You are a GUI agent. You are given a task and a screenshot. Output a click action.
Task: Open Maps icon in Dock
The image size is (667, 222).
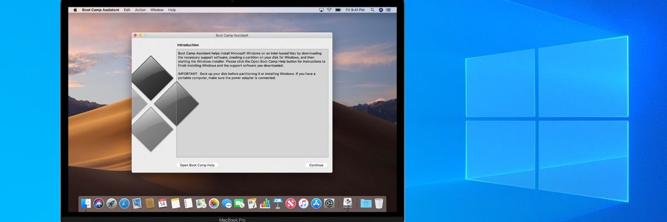pos(201,204)
